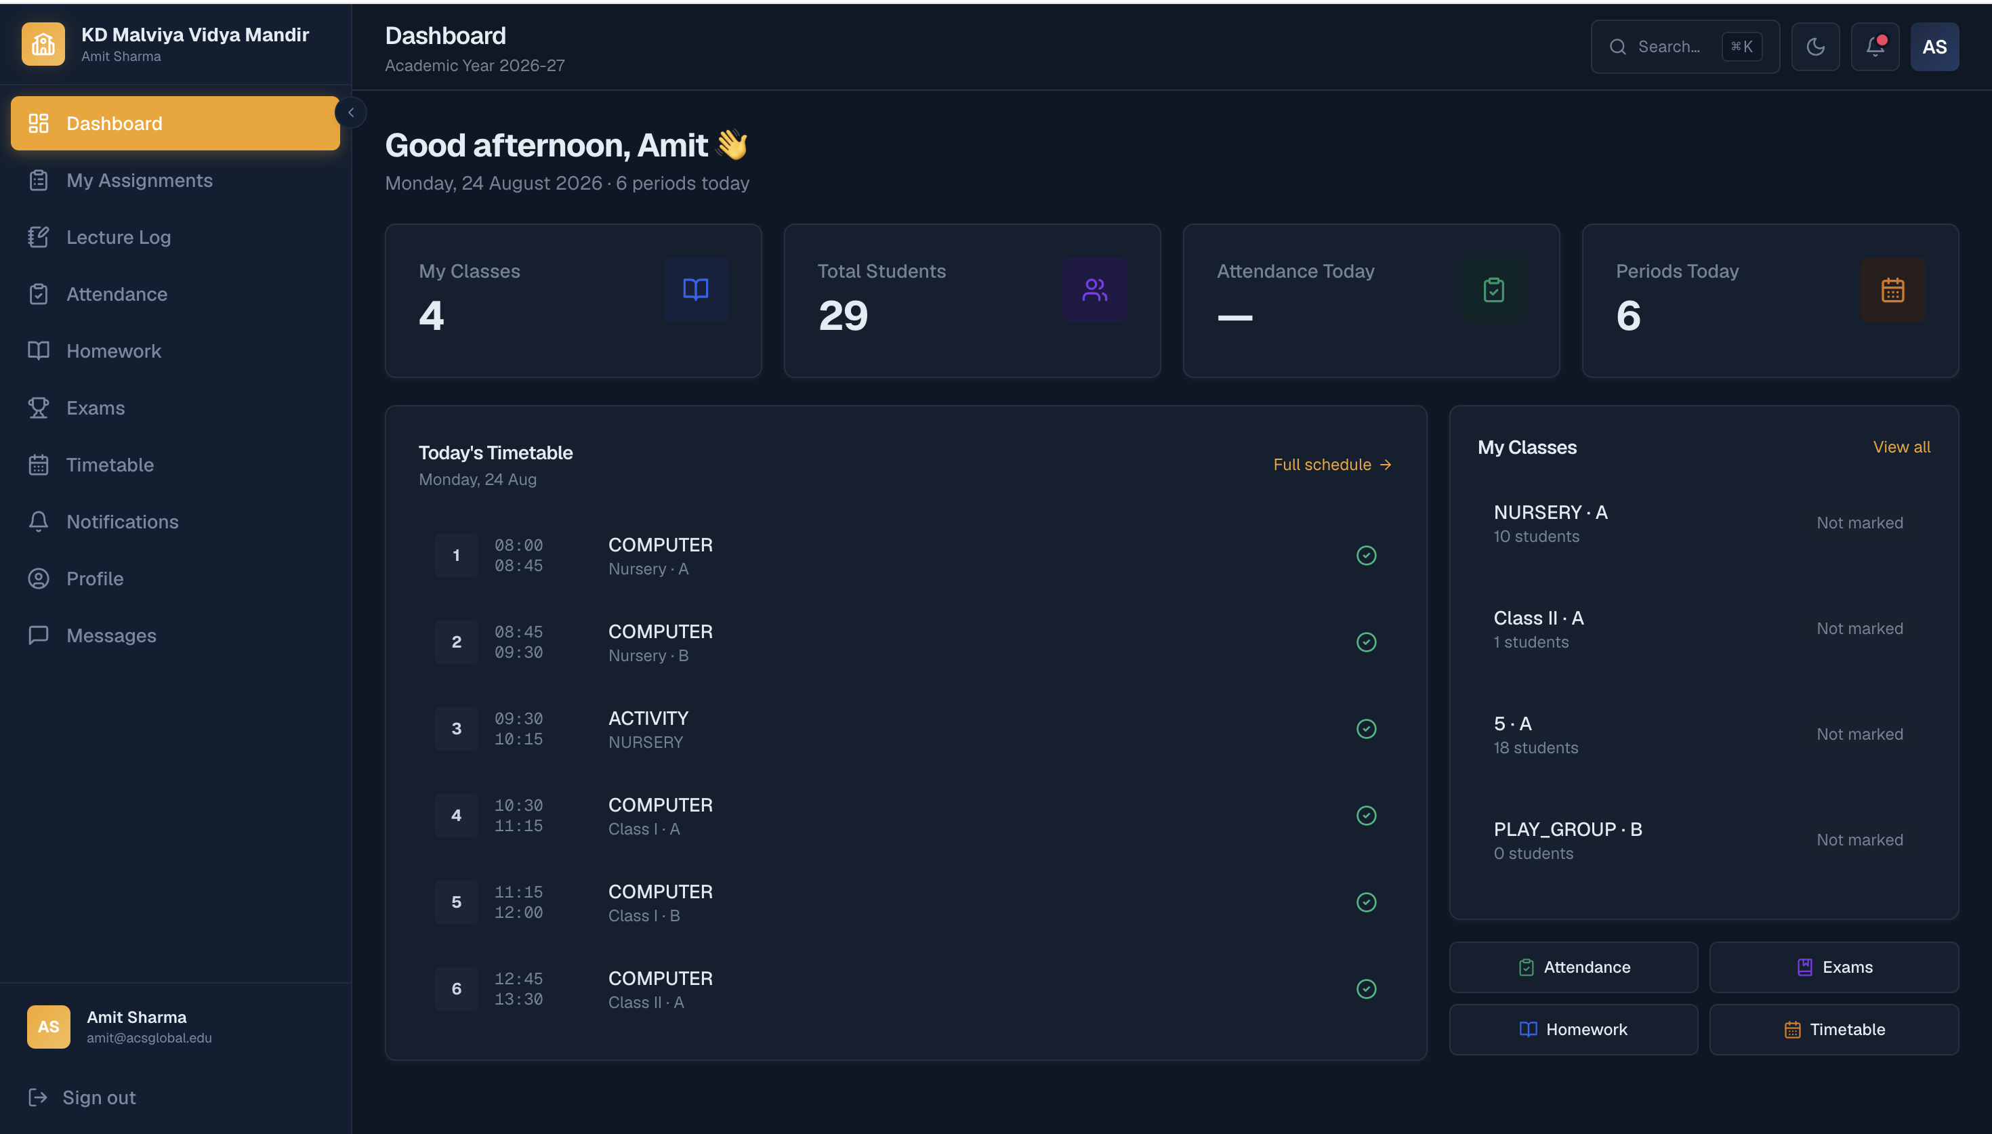Click the Sign out link
Screen dimensions: 1992x1134
click(x=99, y=1097)
